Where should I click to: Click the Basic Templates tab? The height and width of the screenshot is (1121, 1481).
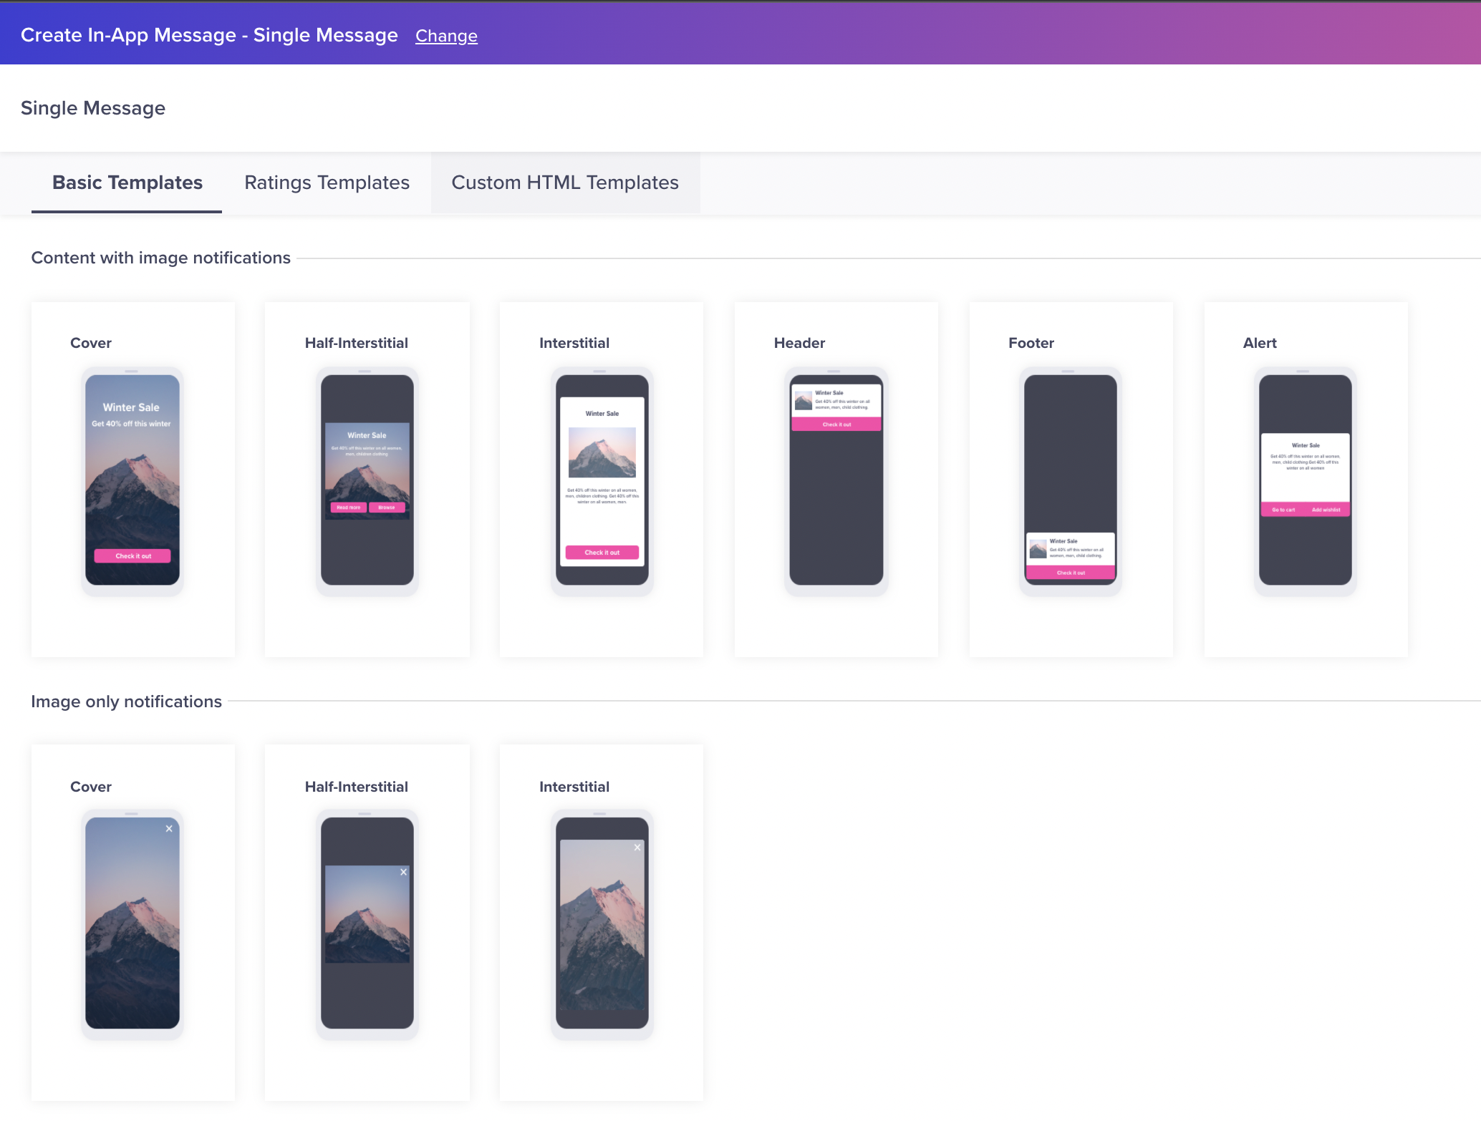point(127,183)
